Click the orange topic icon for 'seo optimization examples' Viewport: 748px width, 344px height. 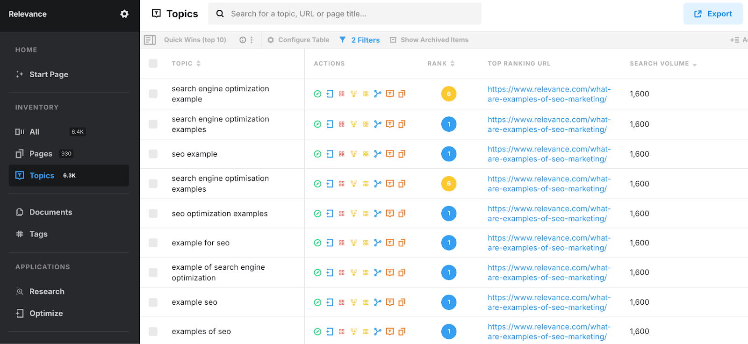coord(390,214)
